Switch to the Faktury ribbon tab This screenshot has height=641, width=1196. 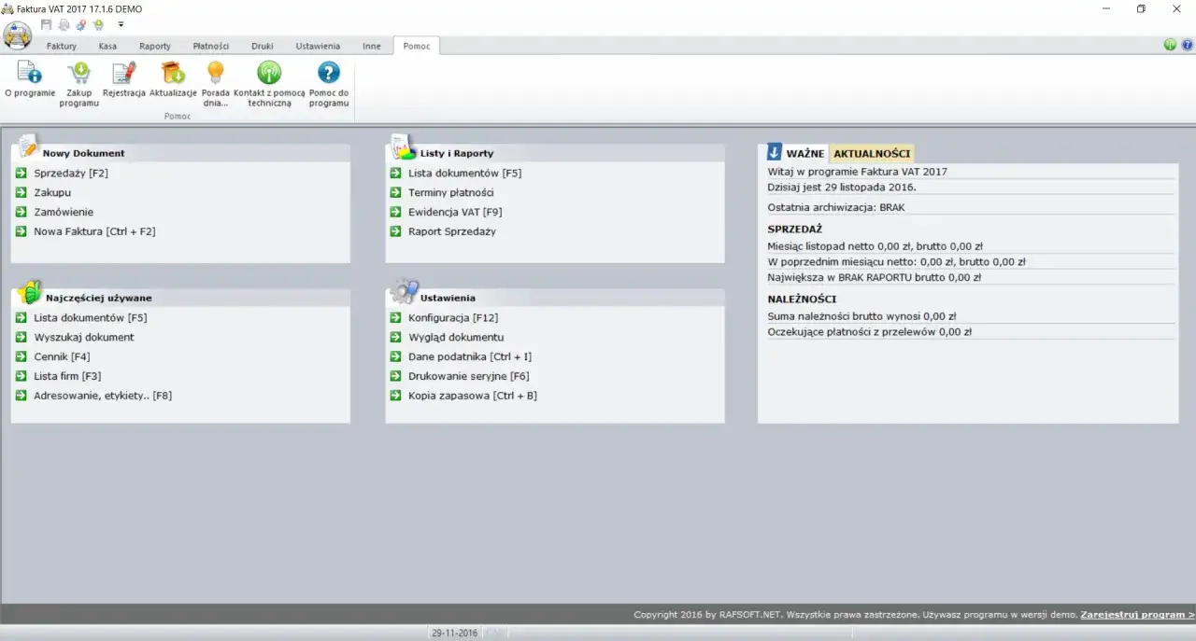[x=62, y=46]
